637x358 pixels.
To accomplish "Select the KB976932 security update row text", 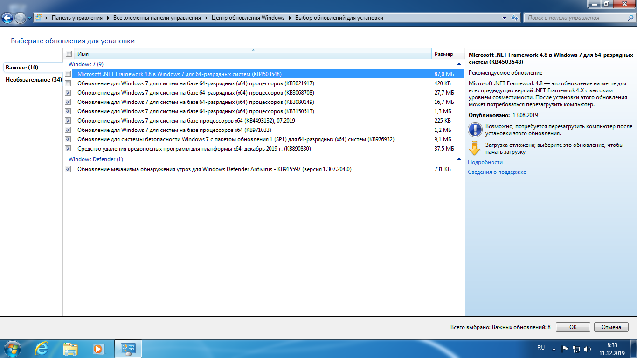I will coord(236,139).
